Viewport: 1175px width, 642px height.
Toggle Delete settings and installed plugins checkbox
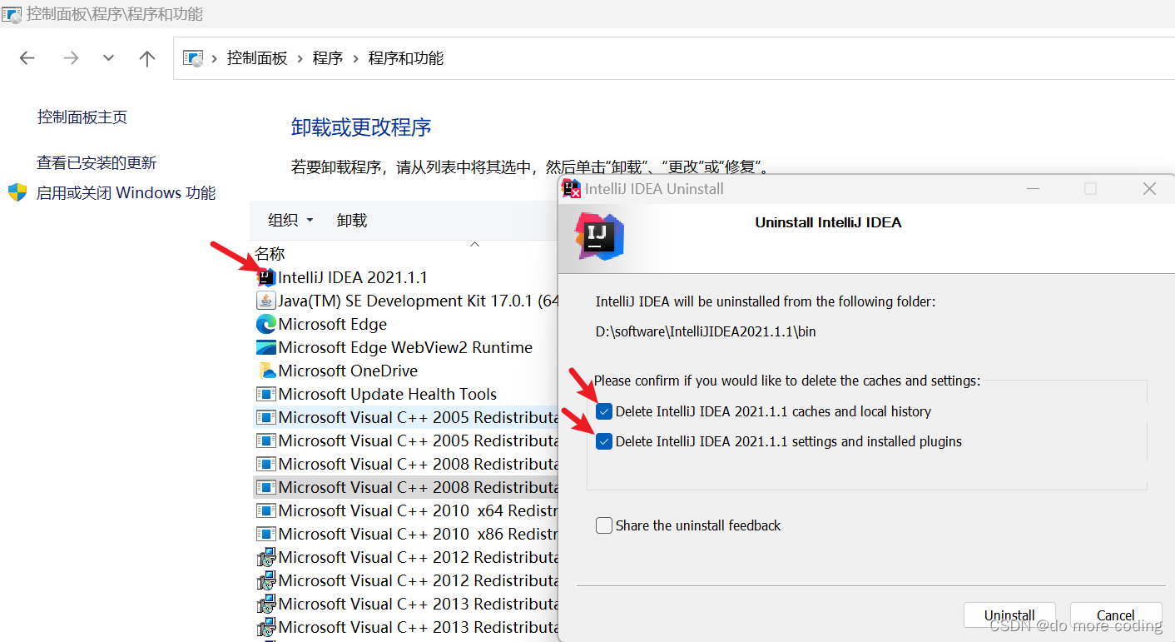pos(604,441)
